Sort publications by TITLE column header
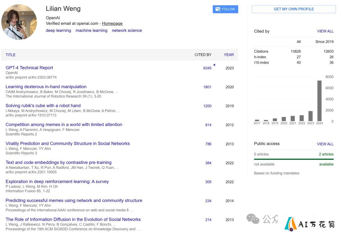341x233 pixels. click(x=10, y=55)
